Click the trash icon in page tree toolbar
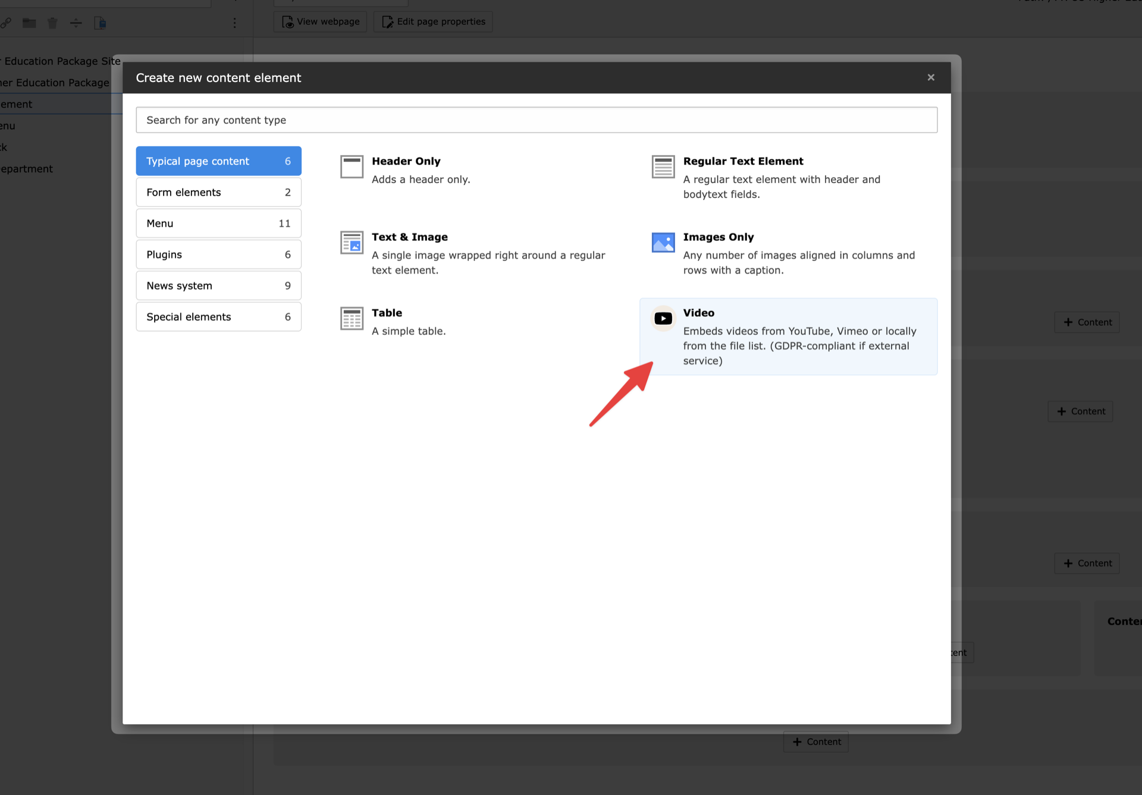The image size is (1142, 795). [52, 23]
